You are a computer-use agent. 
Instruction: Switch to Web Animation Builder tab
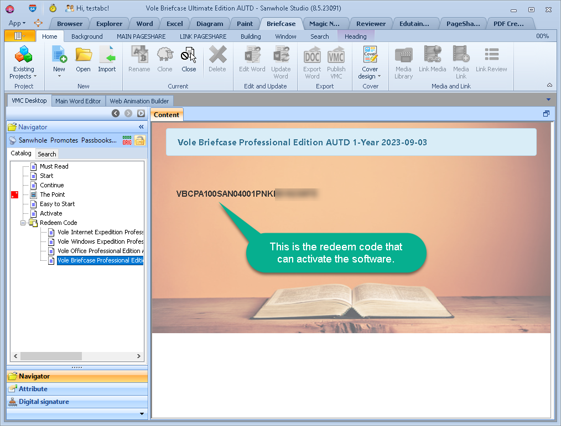(x=139, y=101)
